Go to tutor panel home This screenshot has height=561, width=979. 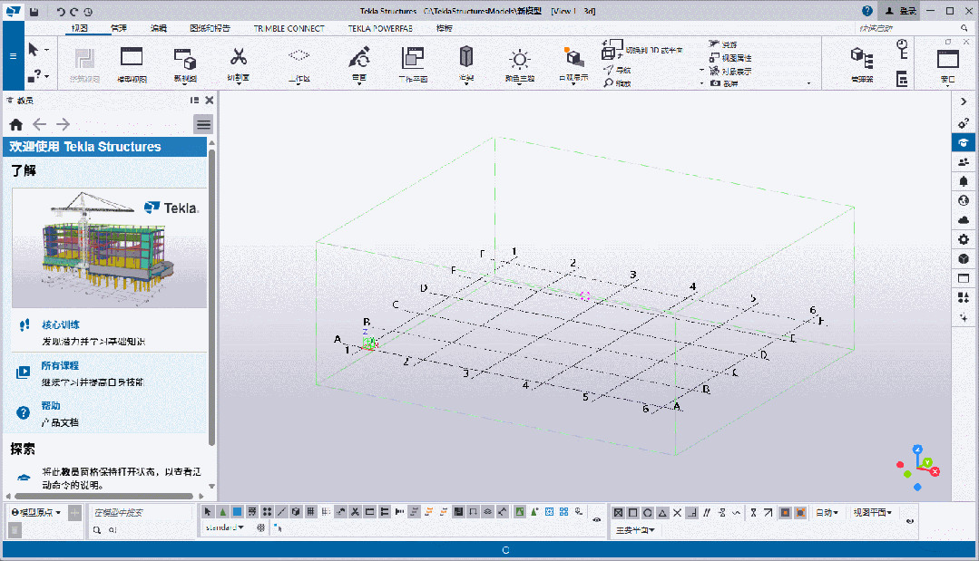pyautogui.click(x=16, y=124)
